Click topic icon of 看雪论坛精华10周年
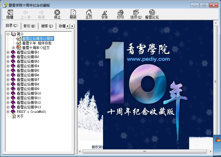 click(19, 39)
